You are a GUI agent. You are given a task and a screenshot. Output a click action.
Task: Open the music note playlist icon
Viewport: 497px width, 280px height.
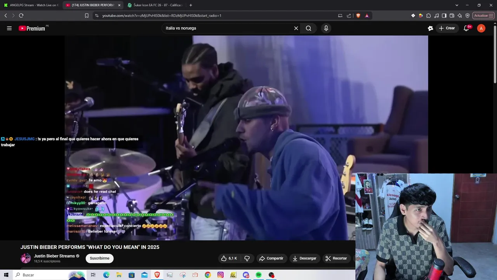click(436, 16)
